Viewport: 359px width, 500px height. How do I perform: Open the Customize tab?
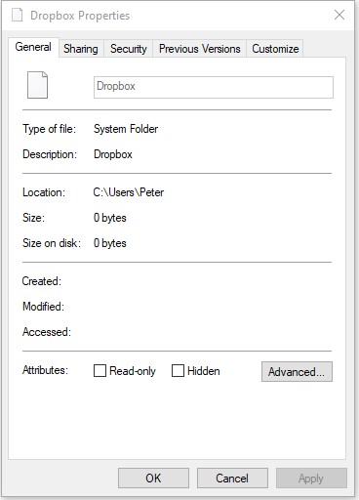(275, 49)
